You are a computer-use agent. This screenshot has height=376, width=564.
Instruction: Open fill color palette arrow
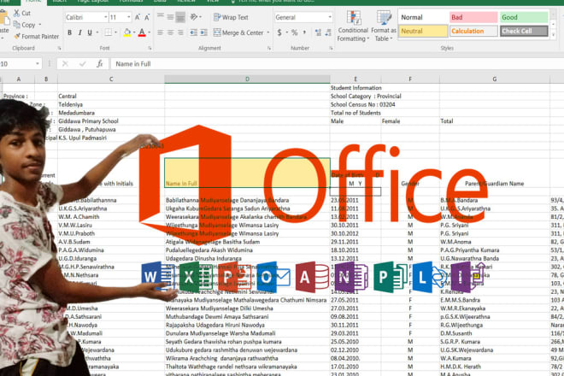point(134,32)
